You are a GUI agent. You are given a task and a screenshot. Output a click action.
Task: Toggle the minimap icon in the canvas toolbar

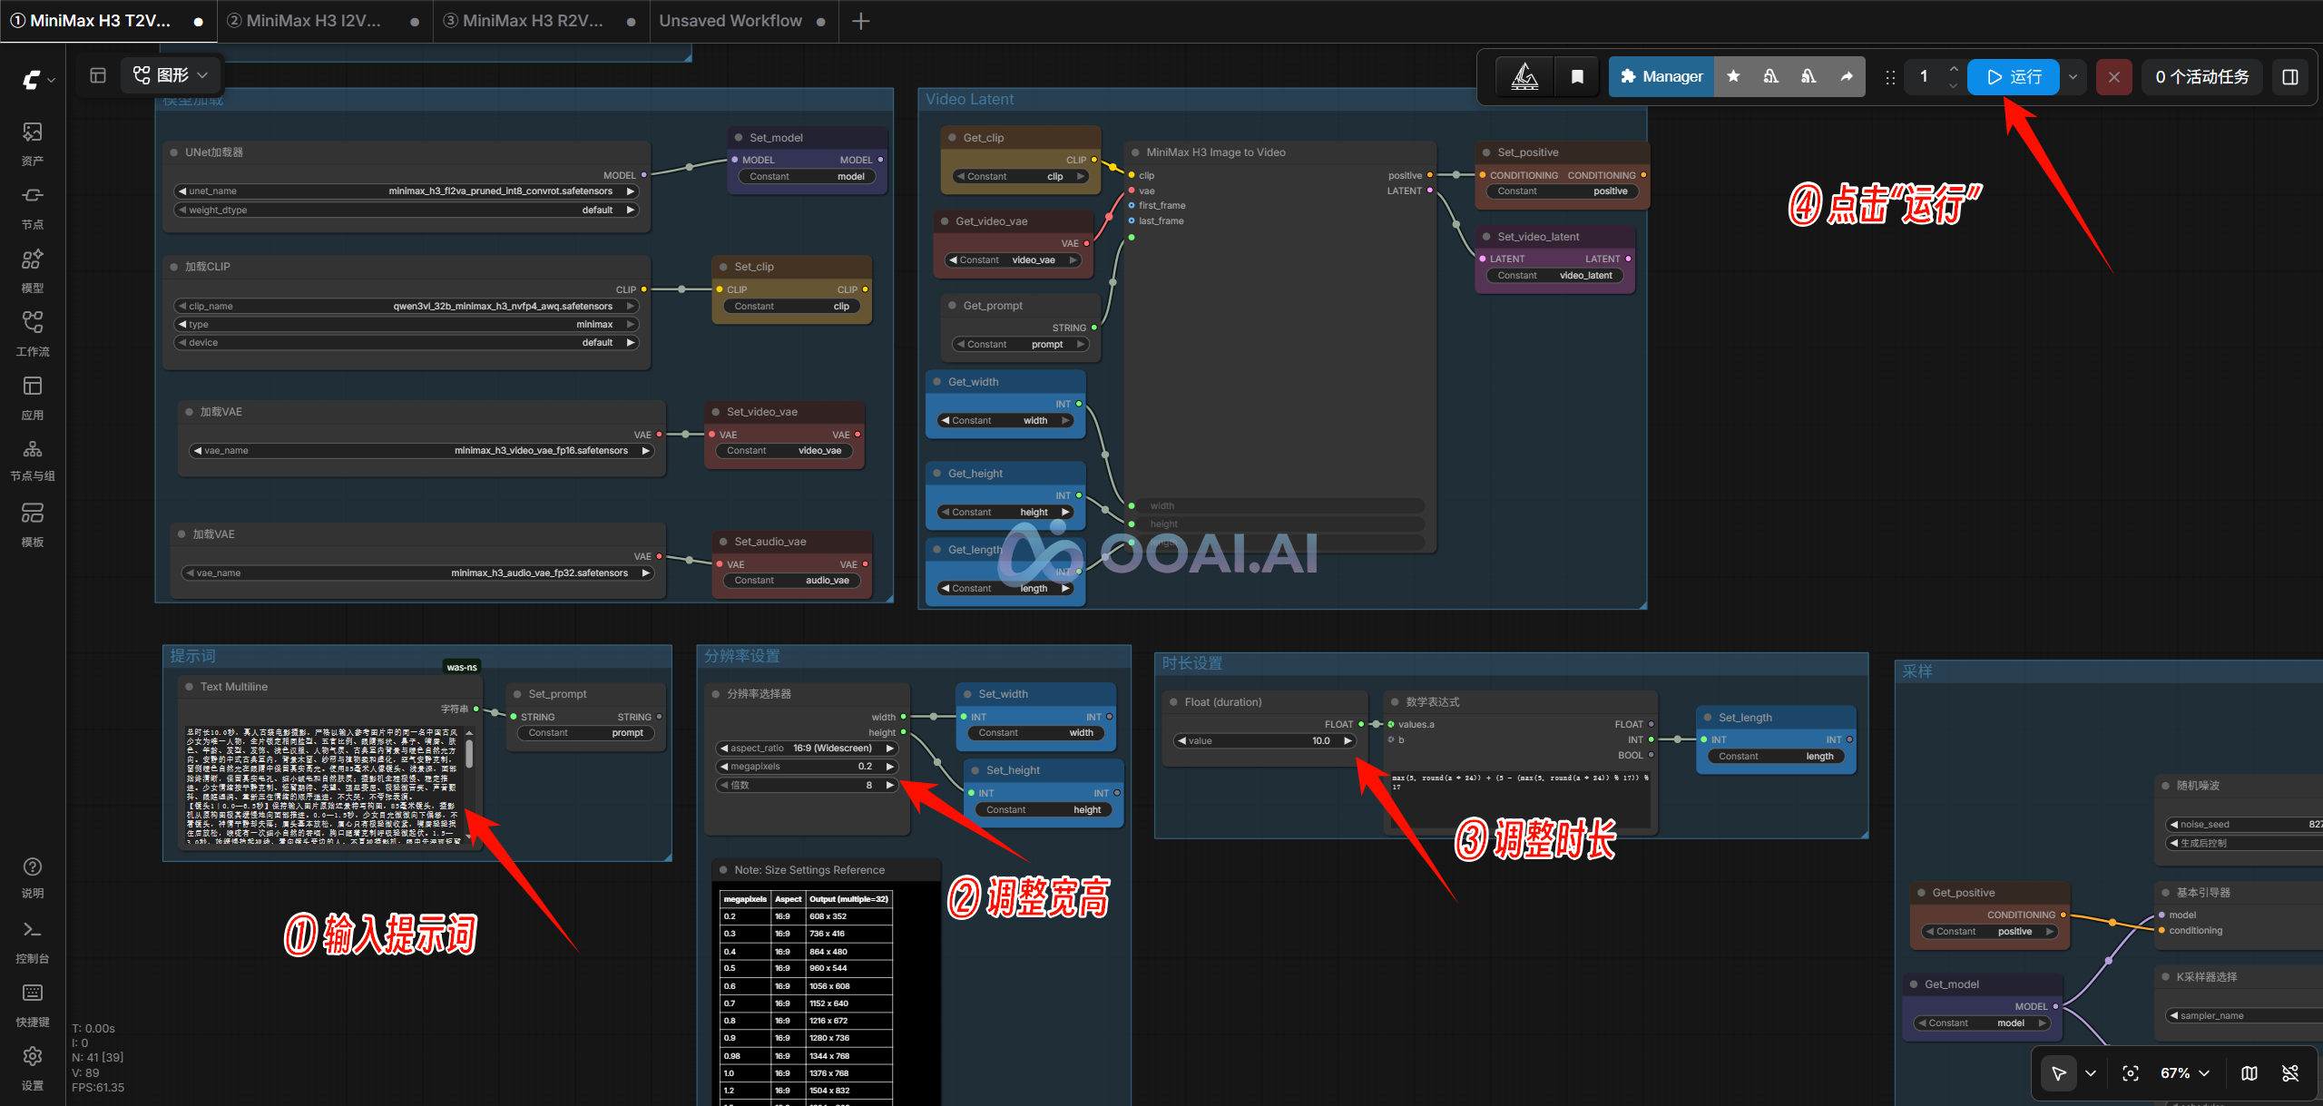tap(2249, 1073)
